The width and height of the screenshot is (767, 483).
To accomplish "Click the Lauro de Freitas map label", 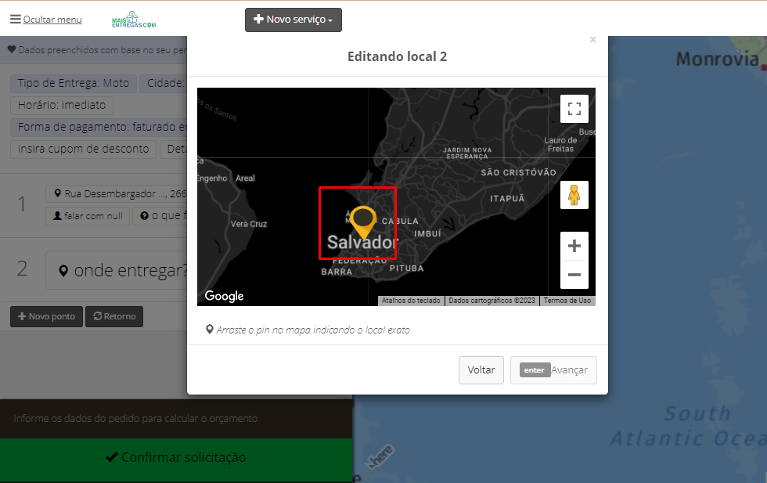I will 560,144.
